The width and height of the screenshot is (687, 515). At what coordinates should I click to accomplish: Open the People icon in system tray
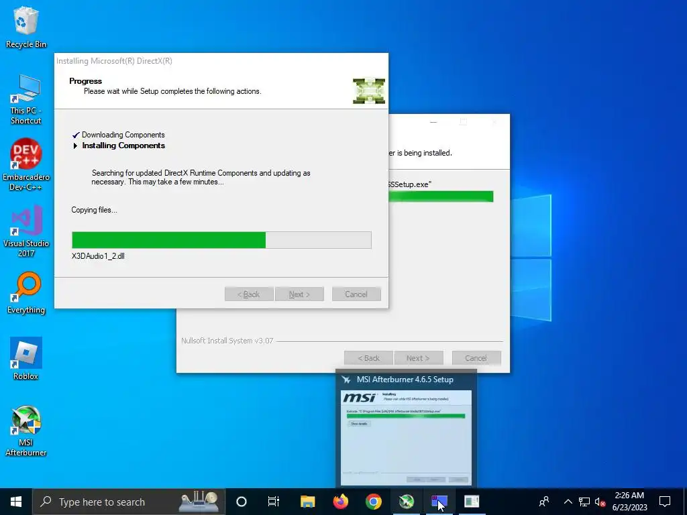tap(544, 502)
